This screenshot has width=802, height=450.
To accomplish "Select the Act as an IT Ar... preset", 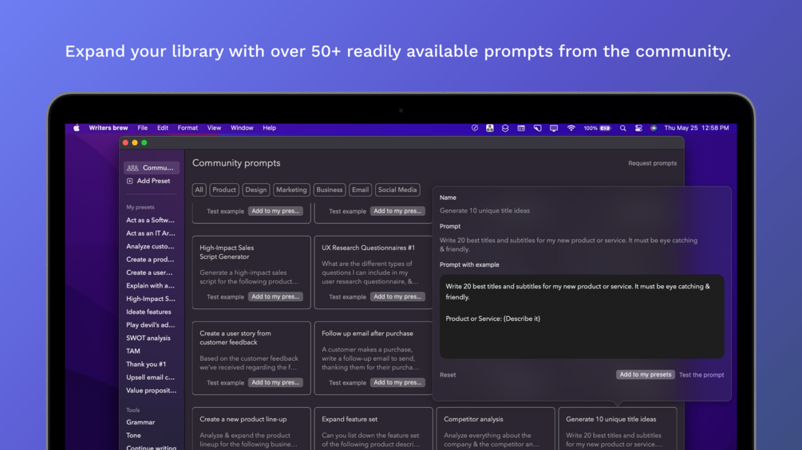I will (150, 233).
